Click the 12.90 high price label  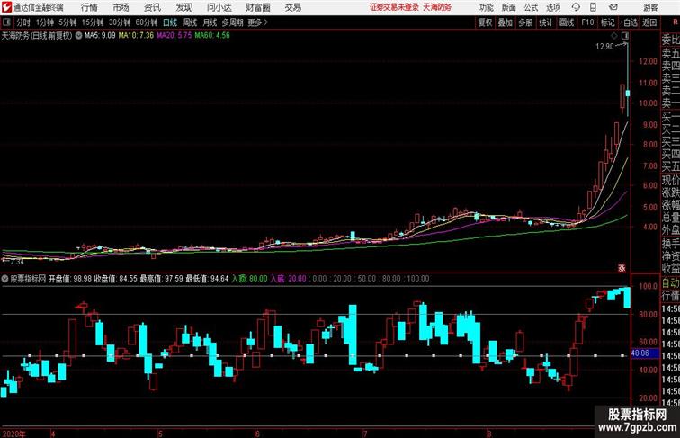click(604, 47)
